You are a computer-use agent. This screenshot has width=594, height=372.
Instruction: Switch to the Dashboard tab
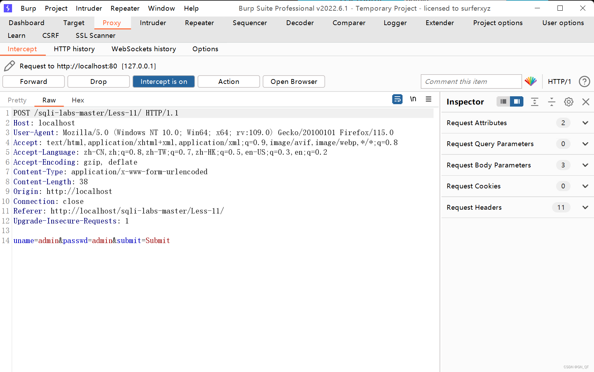coord(27,23)
